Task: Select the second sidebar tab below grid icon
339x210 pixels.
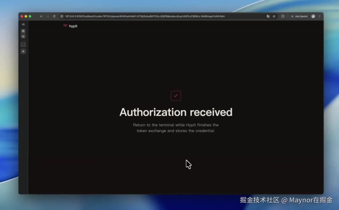Action: (23, 36)
